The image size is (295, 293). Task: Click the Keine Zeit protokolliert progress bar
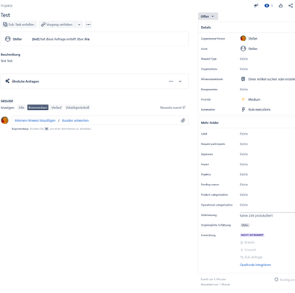coord(267,213)
